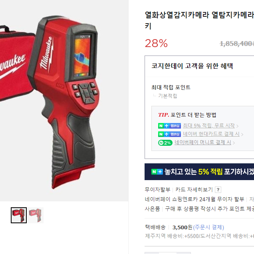Open the 최대 5% 적립, 무료 시작 link
The width and height of the screenshot is (254, 254).
[x=208, y=125]
